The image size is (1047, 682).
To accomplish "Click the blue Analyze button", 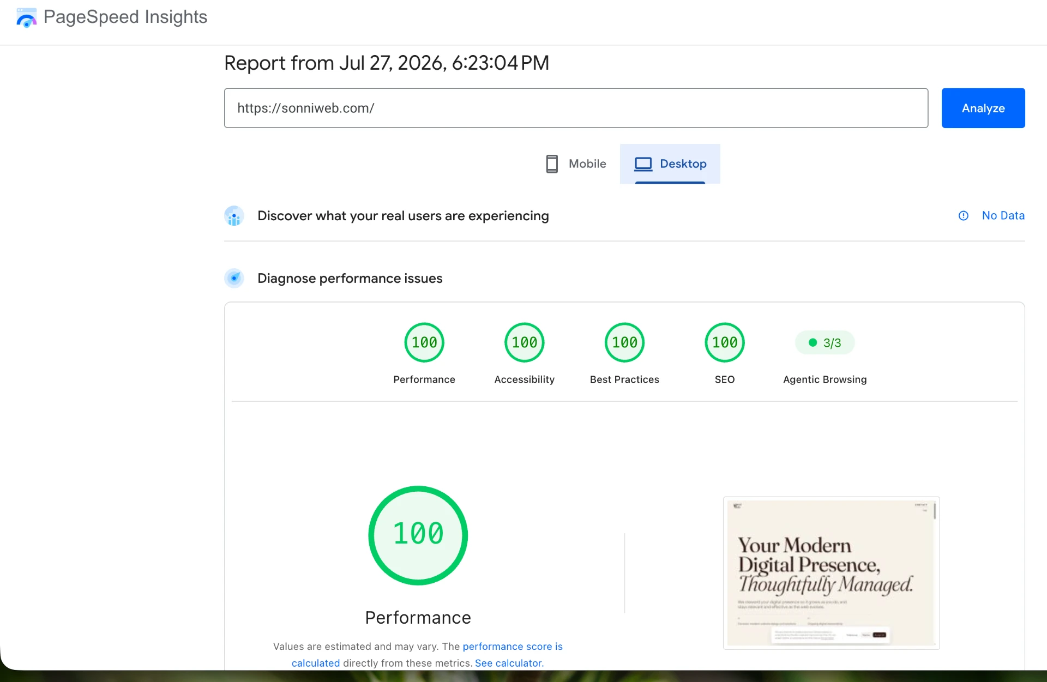I will coord(983,108).
